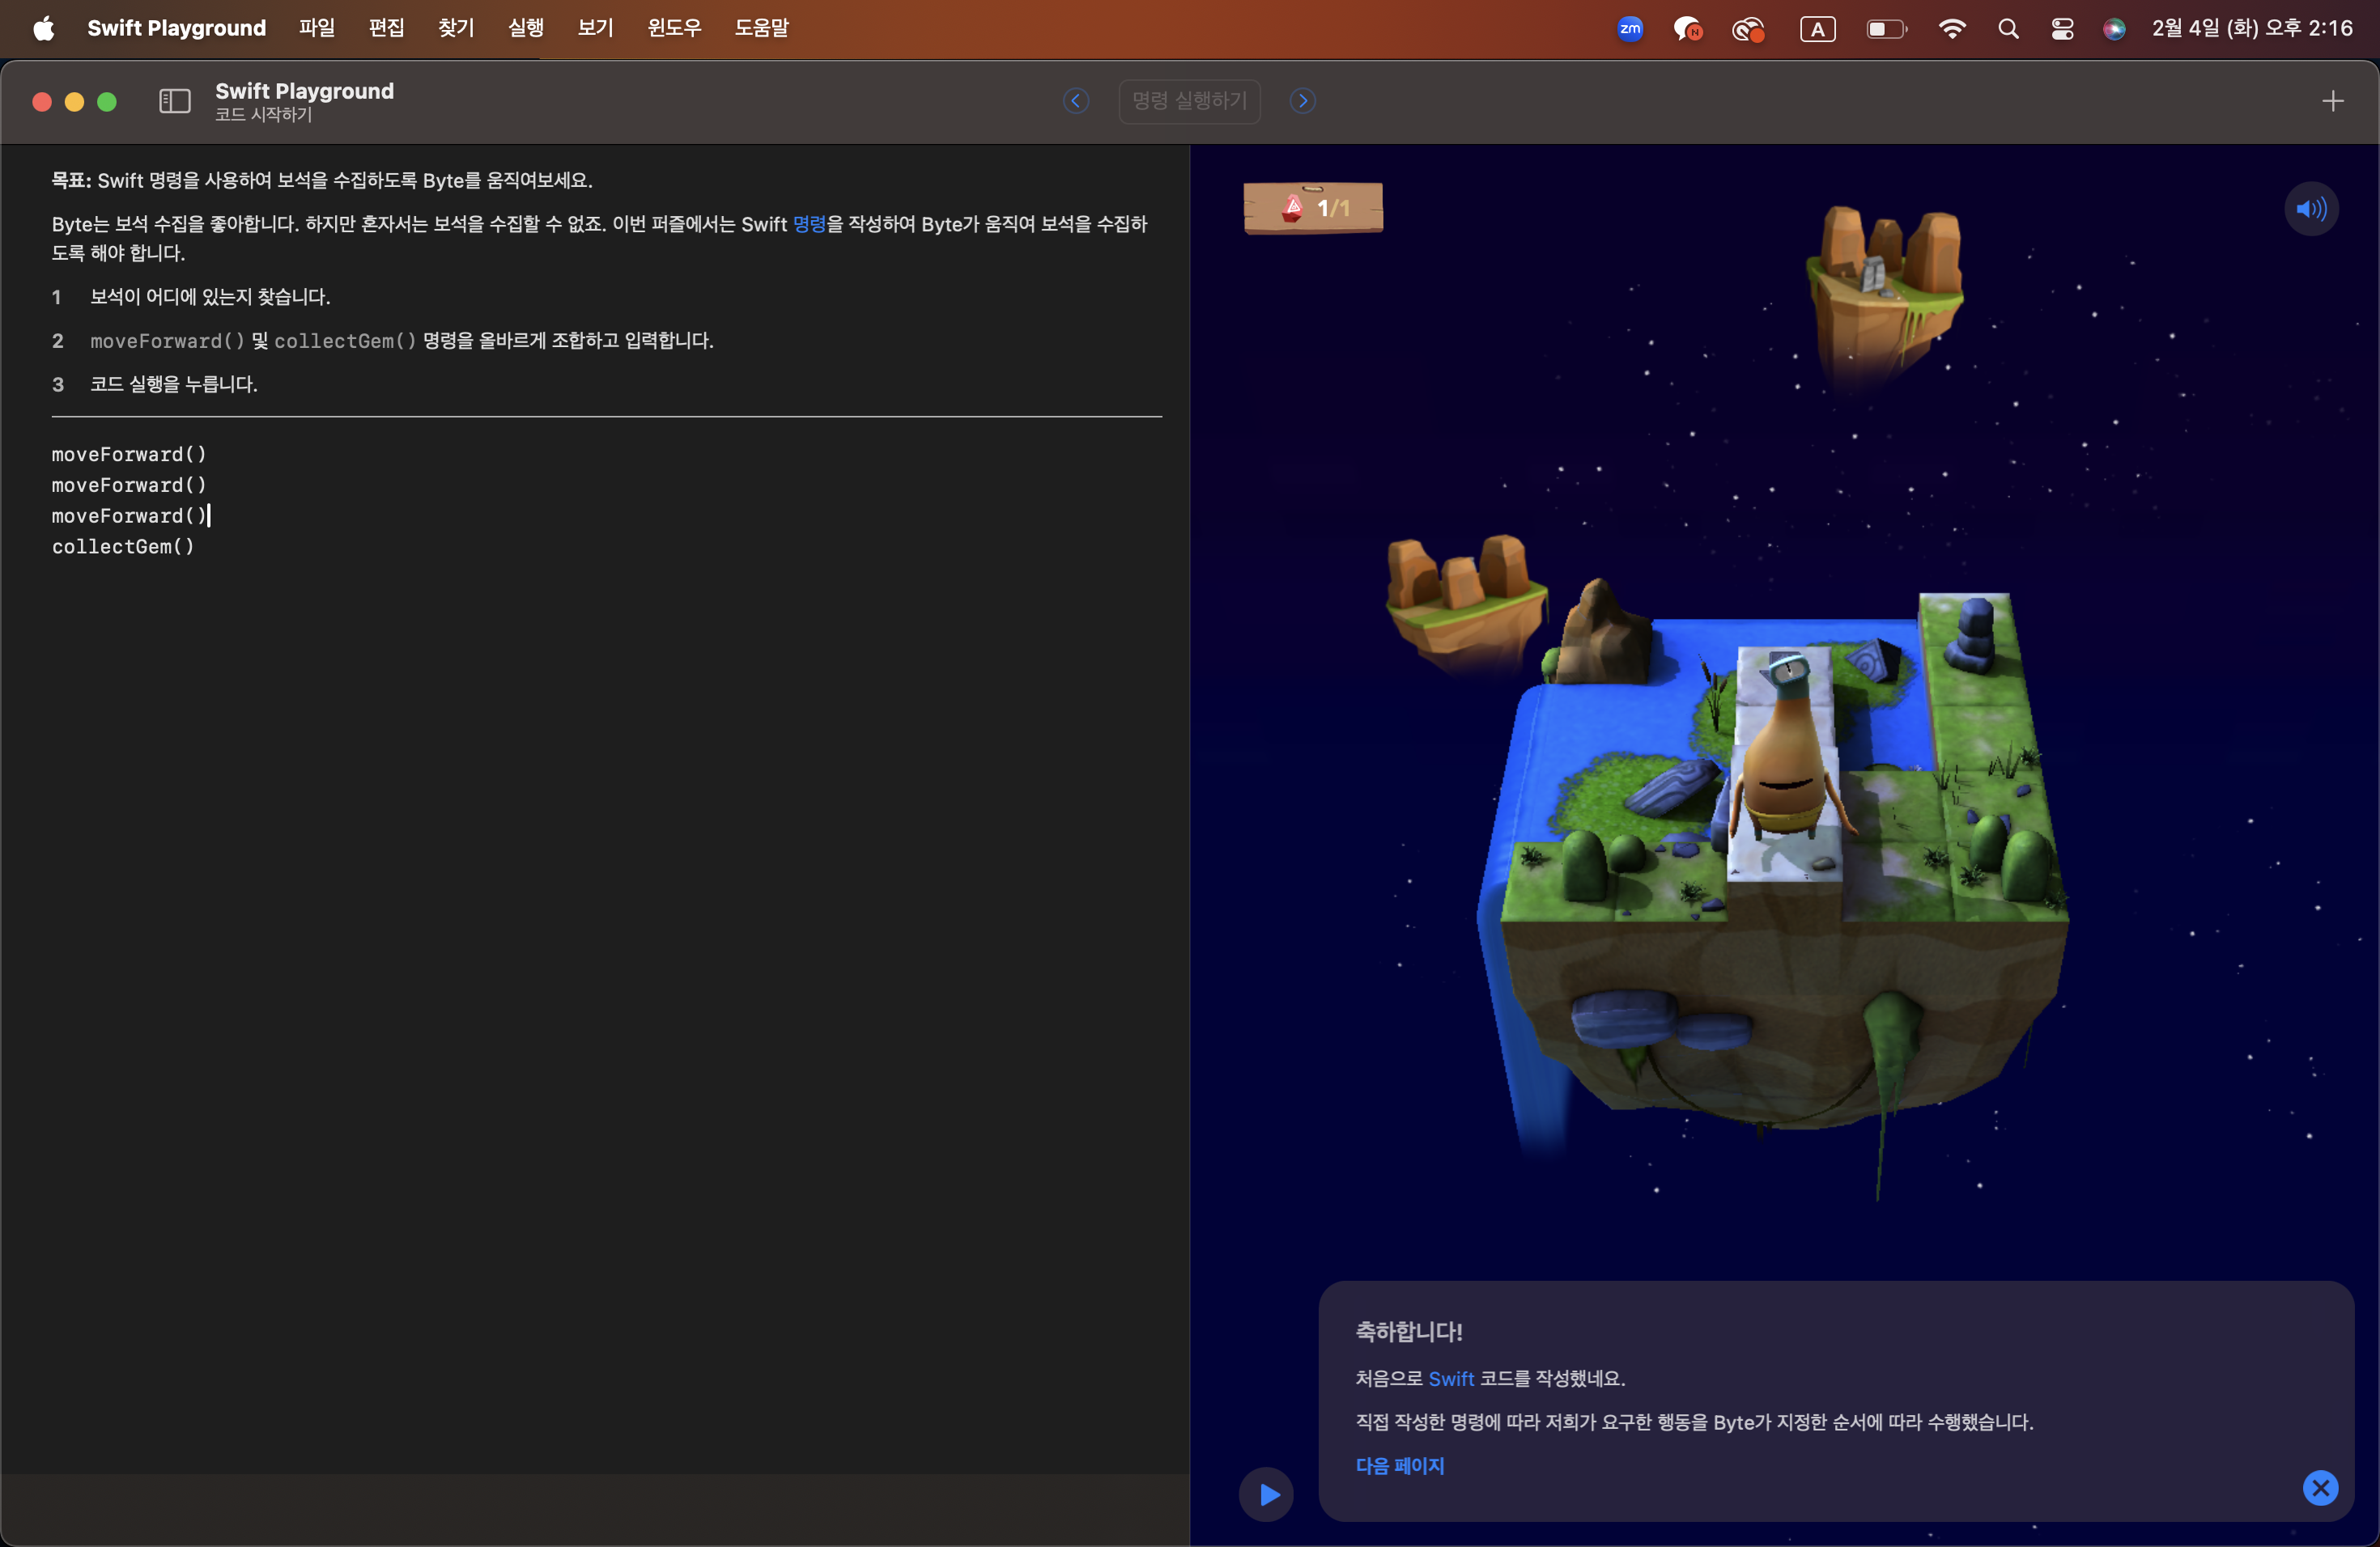Image resolution: width=2380 pixels, height=1547 pixels.
Task: Click the plus icon to add page
Action: click(x=2332, y=101)
